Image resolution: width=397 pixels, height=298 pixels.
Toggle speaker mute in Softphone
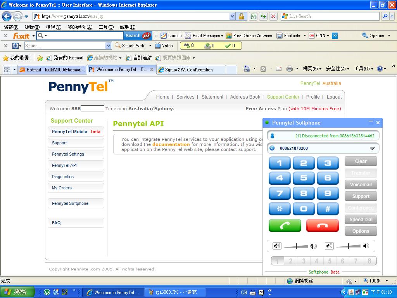click(329, 246)
